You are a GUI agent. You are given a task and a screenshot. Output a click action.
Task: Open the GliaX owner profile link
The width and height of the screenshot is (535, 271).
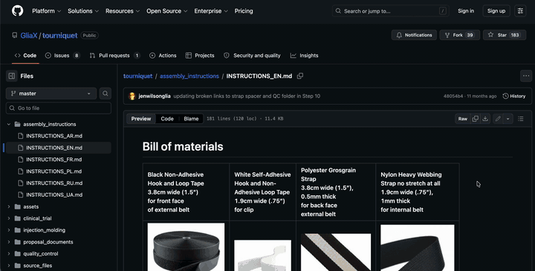(29, 36)
